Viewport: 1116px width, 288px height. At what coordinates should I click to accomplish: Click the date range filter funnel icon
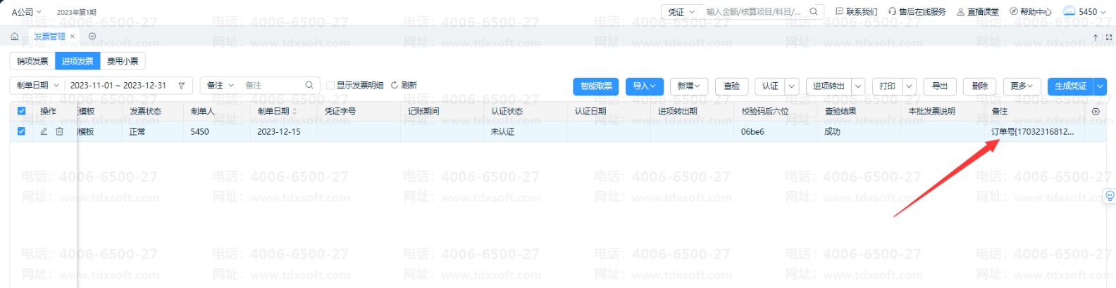[x=182, y=86]
